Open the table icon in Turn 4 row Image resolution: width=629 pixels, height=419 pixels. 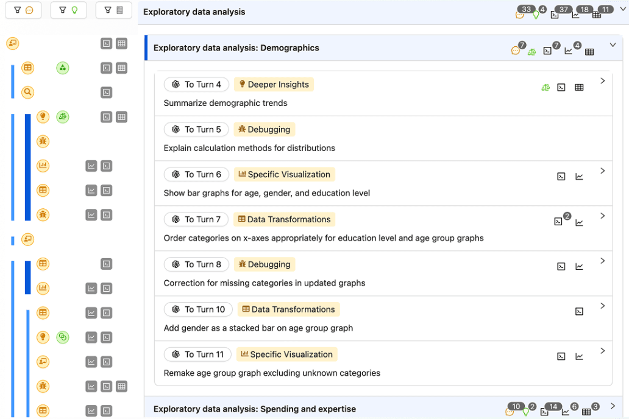point(579,88)
